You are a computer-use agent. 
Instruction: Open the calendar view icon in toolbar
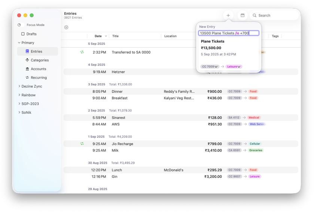point(243,15)
